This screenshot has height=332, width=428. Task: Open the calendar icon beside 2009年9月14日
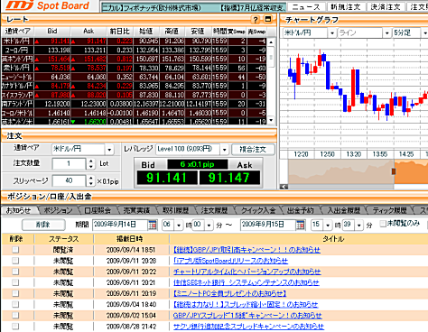(x=153, y=225)
